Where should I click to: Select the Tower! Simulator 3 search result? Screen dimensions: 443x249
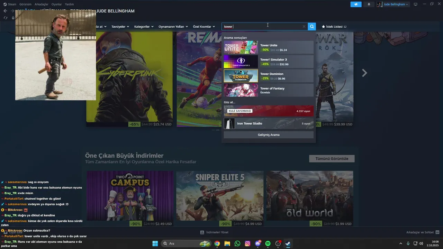coord(269,62)
